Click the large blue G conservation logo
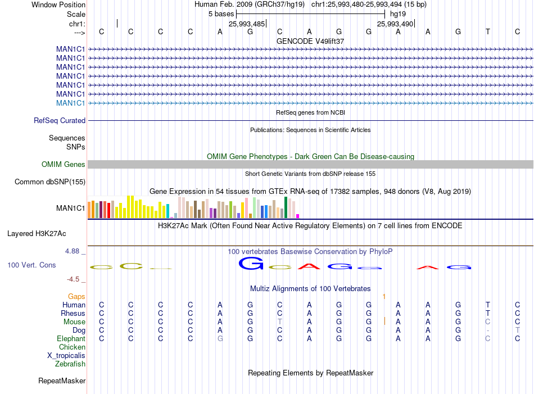Viewport: 534px width, 394px height. coord(251,263)
